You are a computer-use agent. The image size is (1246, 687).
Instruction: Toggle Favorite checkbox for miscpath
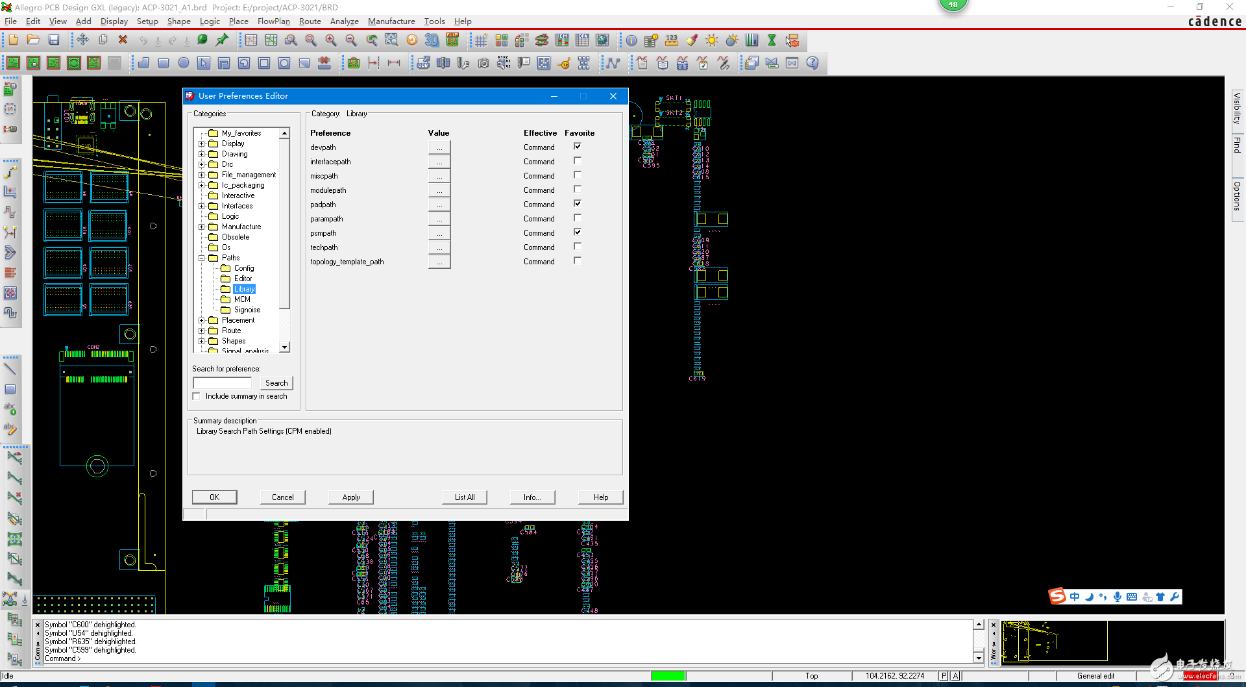pos(578,175)
